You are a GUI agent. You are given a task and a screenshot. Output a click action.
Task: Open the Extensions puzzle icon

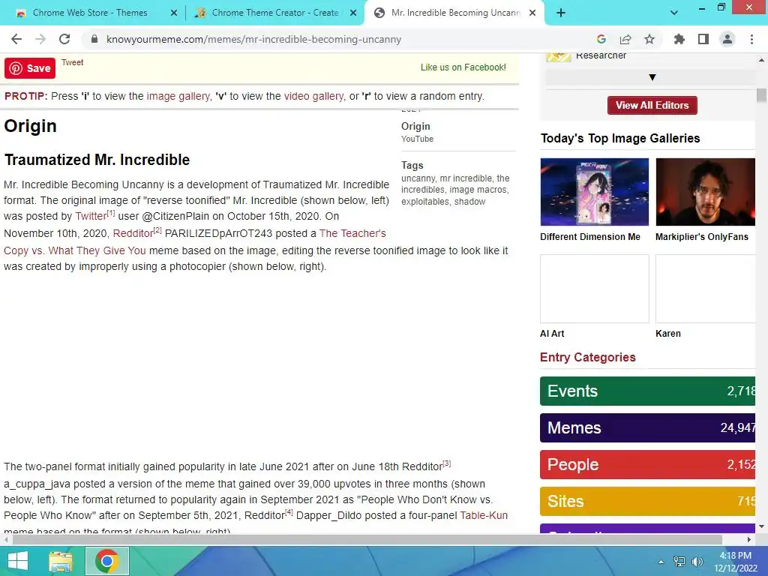coord(679,39)
